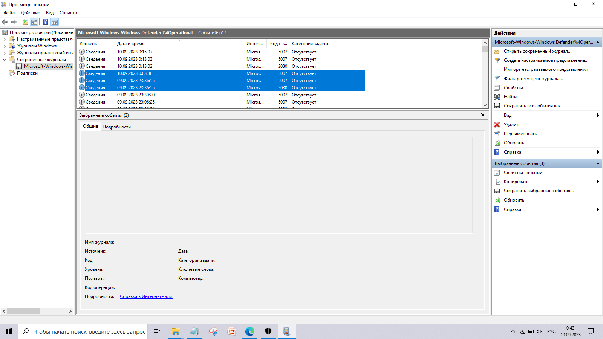Toggle the action pane toolbar icon
Screen dimensions: 603x339
55,22
